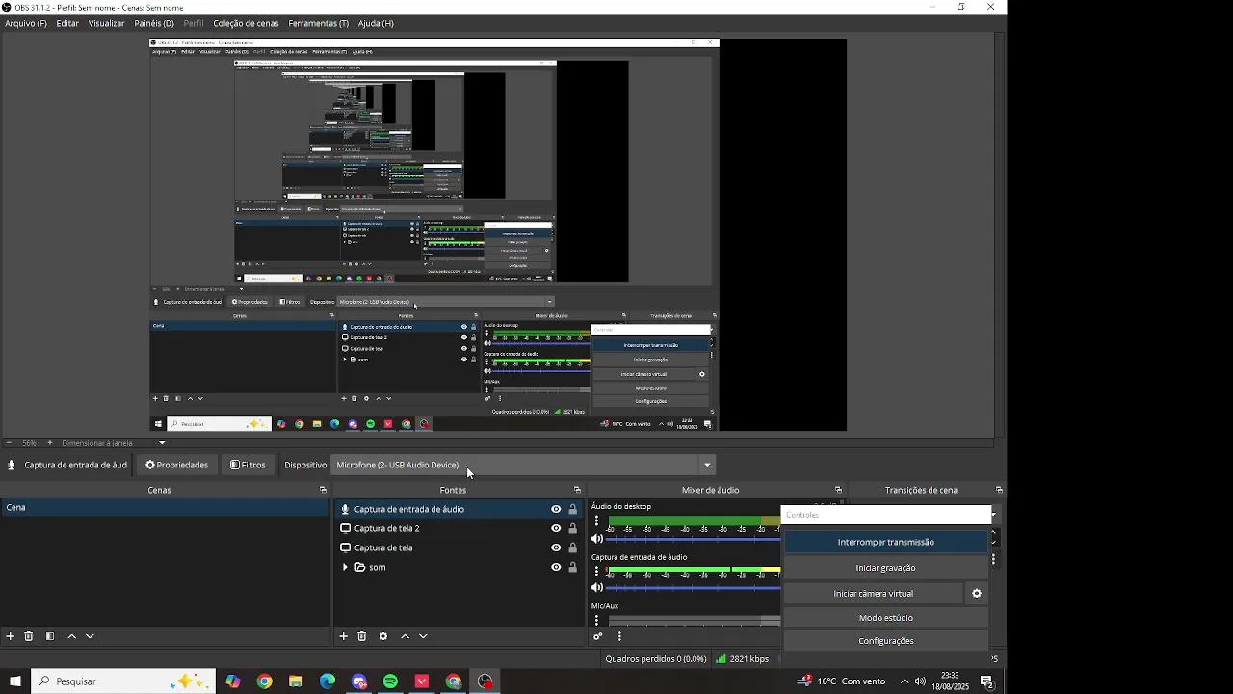
Task: Add a new source in Fontes panel
Action: [343, 636]
